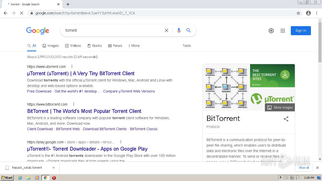Open the Chrome three-dot menu

(x=316, y=13)
